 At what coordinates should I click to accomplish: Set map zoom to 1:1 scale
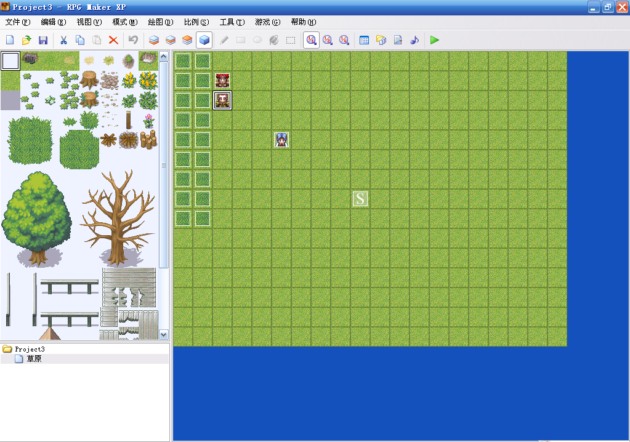[311, 40]
